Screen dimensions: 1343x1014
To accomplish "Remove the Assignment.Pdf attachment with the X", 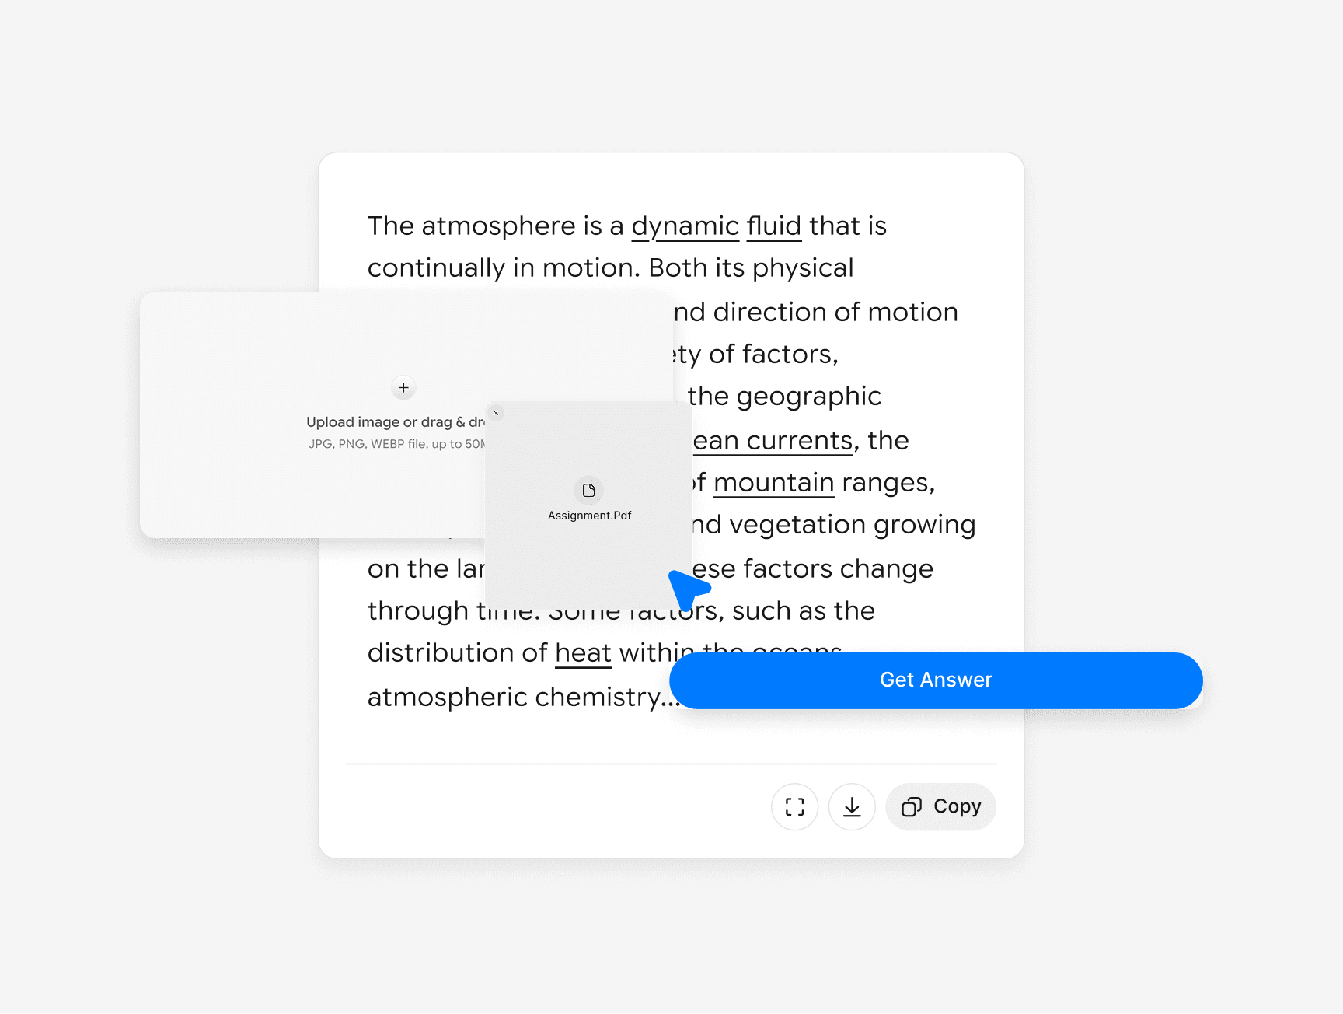I will coord(496,413).
